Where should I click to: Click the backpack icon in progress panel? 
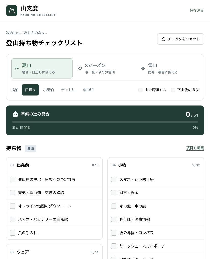tap(15, 114)
